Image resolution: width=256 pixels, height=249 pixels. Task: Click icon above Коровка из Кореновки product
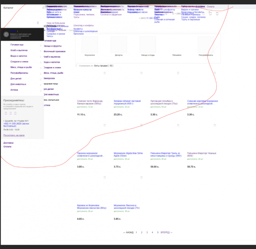(104, 177)
